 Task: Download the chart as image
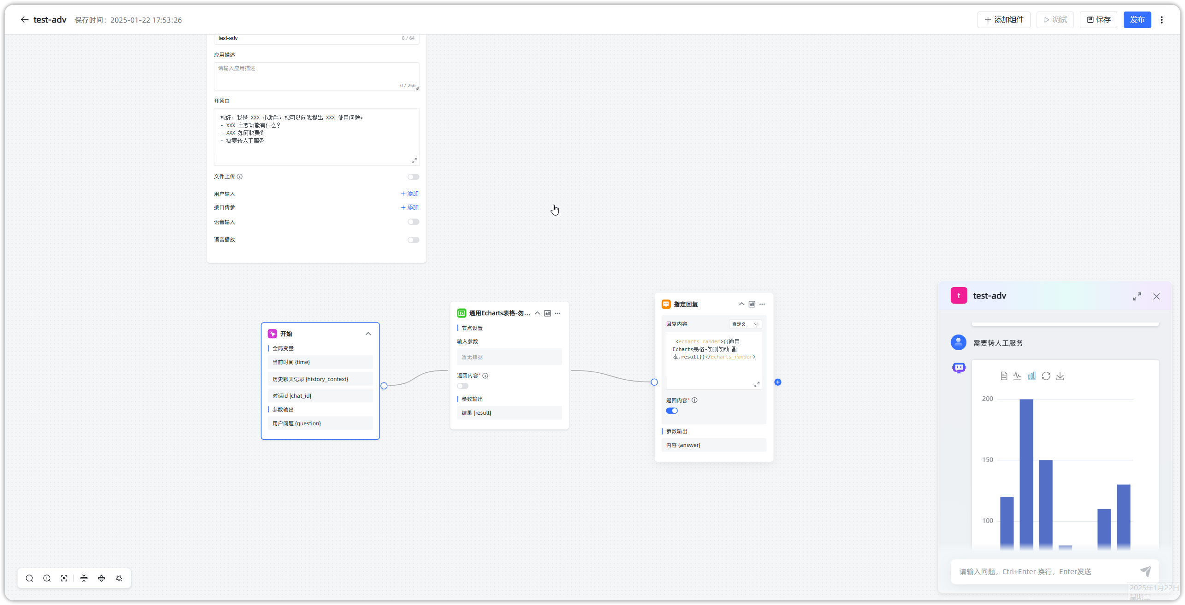pyautogui.click(x=1060, y=376)
